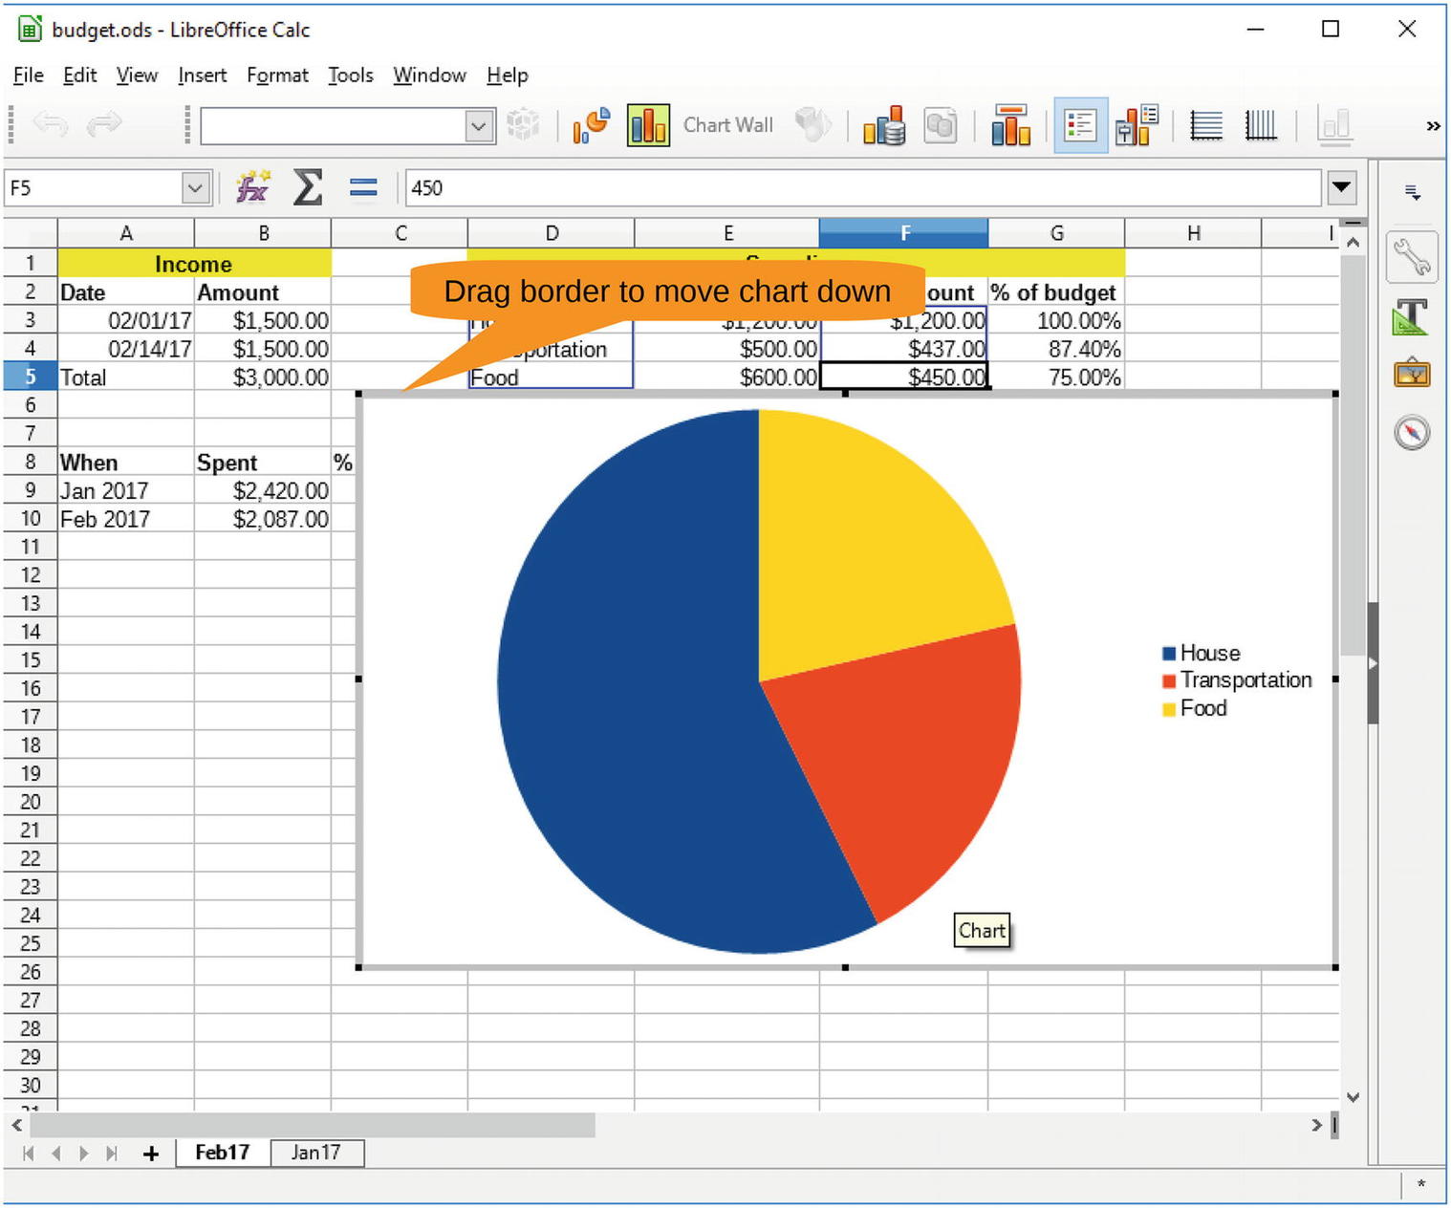Image resolution: width=1451 pixels, height=1208 pixels.
Task: Click the House legend entry
Action: pos(1202,653)
